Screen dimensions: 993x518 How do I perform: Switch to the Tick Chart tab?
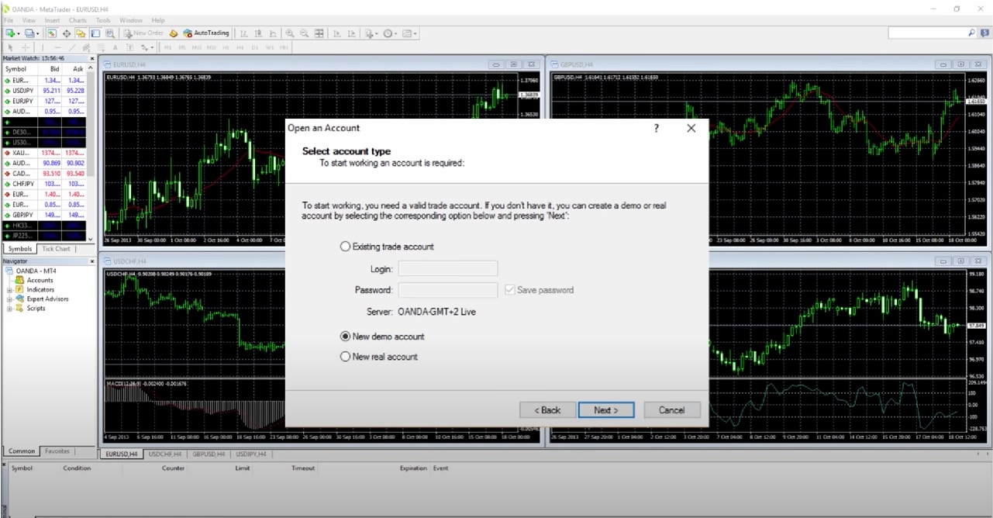56,249
